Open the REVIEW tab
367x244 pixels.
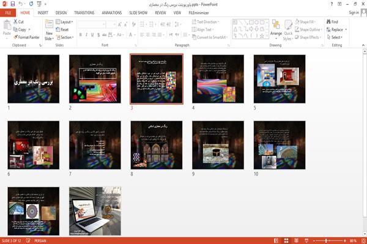click(x=160, y=13)
